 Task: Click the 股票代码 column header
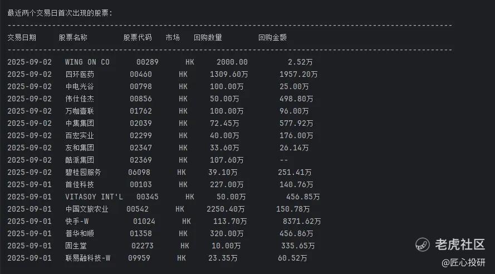coord(138,37)
